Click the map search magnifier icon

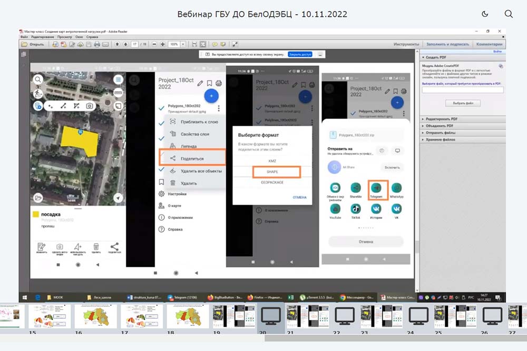[x=38, y=79]
